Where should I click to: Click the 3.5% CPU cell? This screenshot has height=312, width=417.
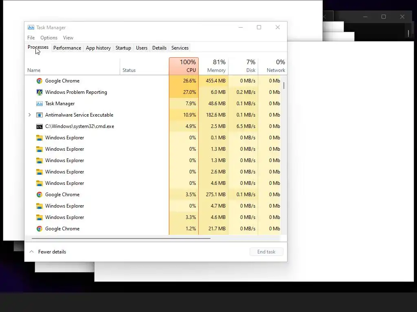click(x=184, y=195)
